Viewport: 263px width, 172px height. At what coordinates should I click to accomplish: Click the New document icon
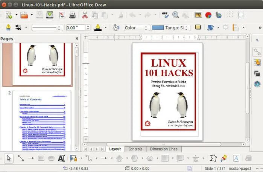coord(9,15)
